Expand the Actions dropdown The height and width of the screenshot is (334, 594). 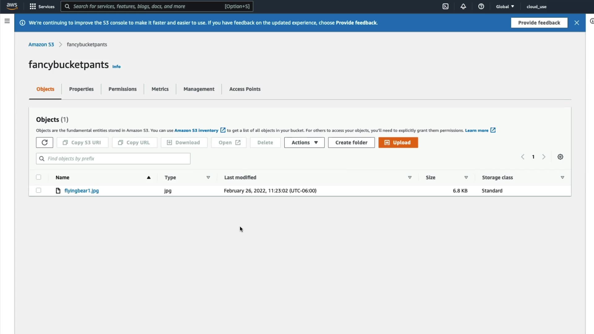tap(304, 143)
